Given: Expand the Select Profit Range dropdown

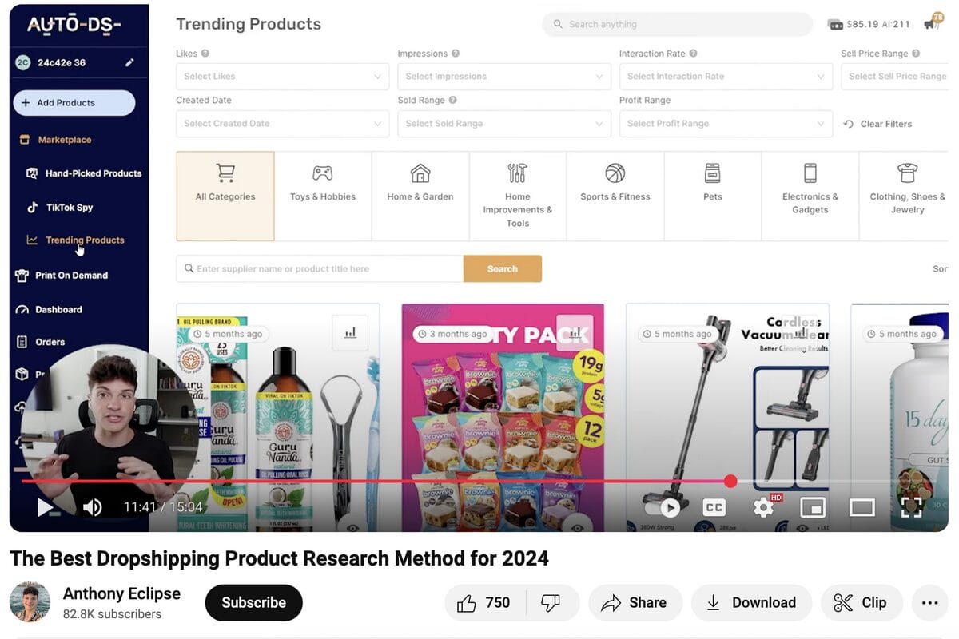Looking at the screenshot, I should pos(726,124).
